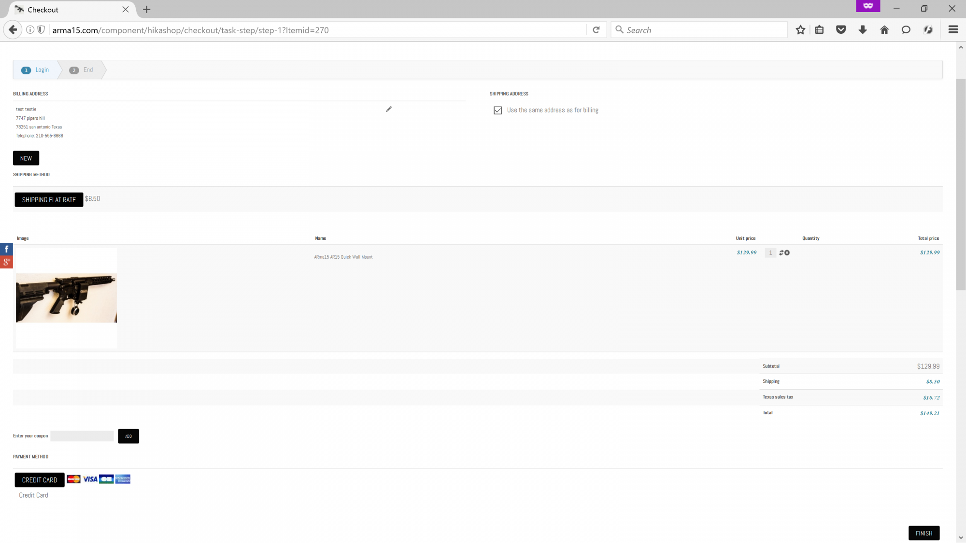The width and height of the screenshot is (966, 543).
Task: Remove the wall mount item from cart
Action: (x=787, y=252)
